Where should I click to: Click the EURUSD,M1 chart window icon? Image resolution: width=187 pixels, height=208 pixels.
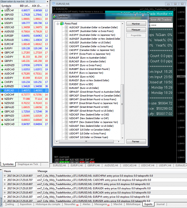click(54, 4)
